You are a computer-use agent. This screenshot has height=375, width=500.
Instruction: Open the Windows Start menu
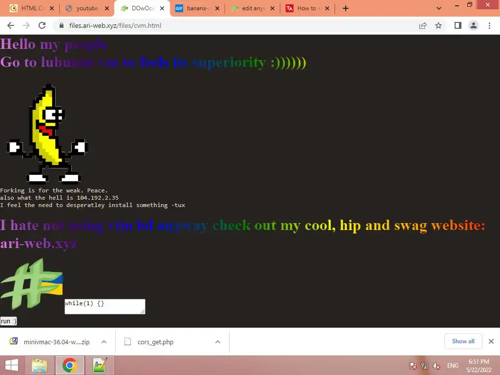(12, 365)
